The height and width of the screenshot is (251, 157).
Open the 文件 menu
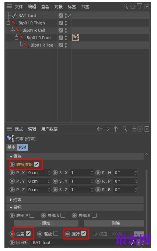(19, 7)
